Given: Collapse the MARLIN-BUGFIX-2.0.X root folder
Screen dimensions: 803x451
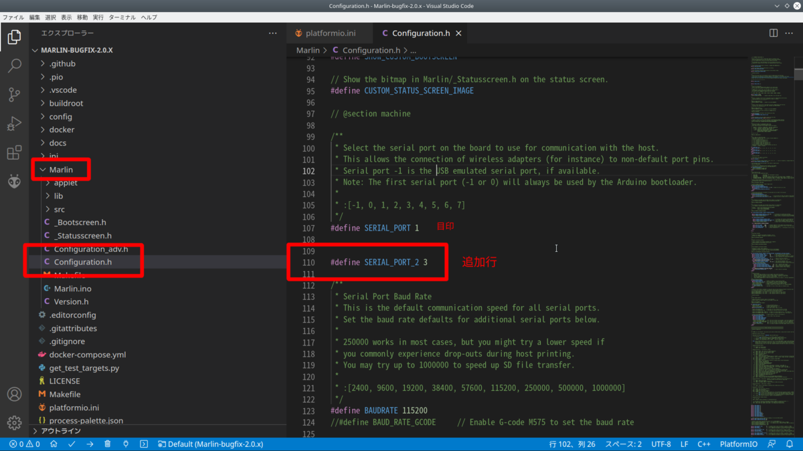Looking at the screenshot, I should pyautogui.click(x=77, y=50).
